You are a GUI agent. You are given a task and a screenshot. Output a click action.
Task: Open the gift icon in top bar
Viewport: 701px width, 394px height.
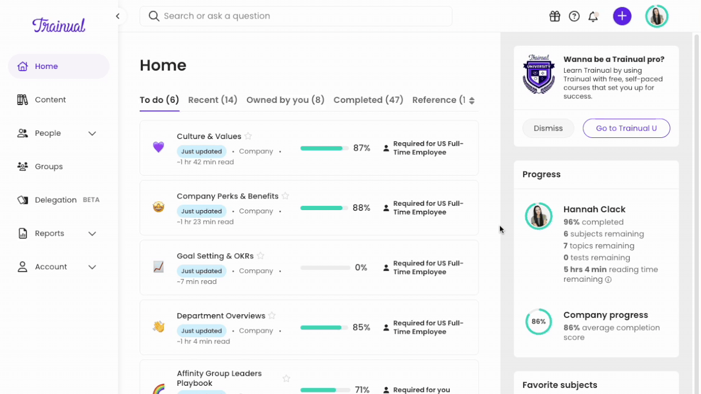coord(555,16)
